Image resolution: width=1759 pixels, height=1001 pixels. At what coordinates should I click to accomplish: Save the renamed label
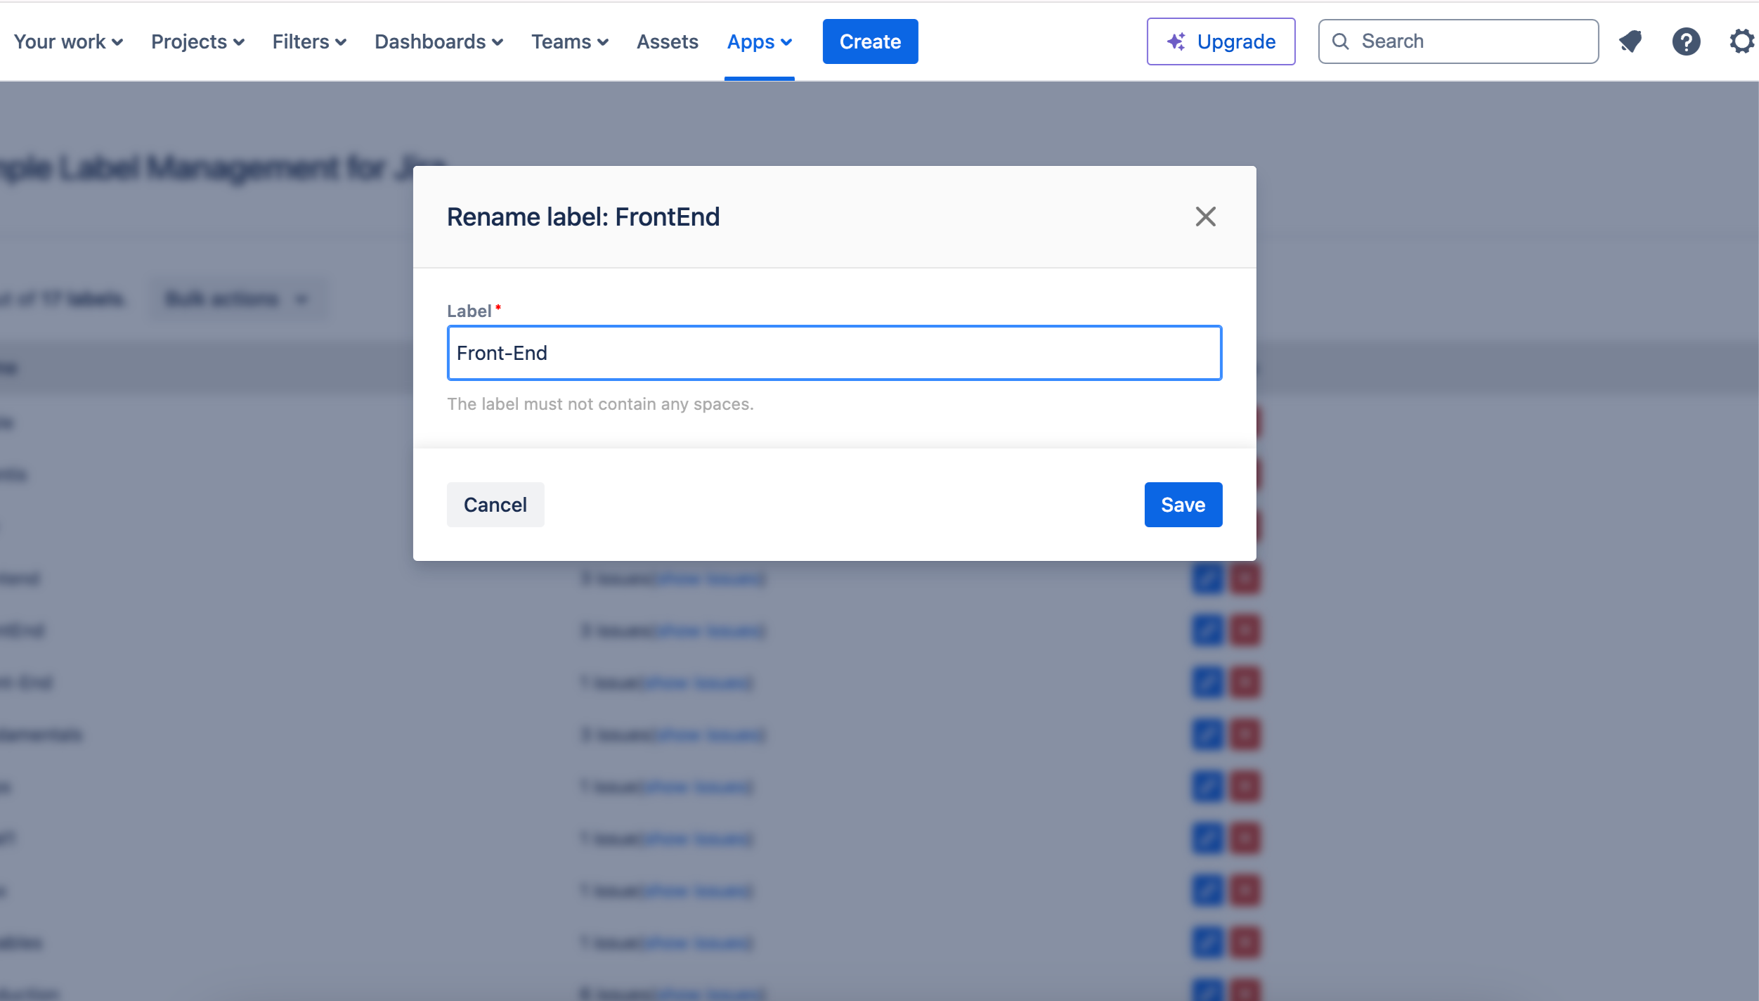1183,505
